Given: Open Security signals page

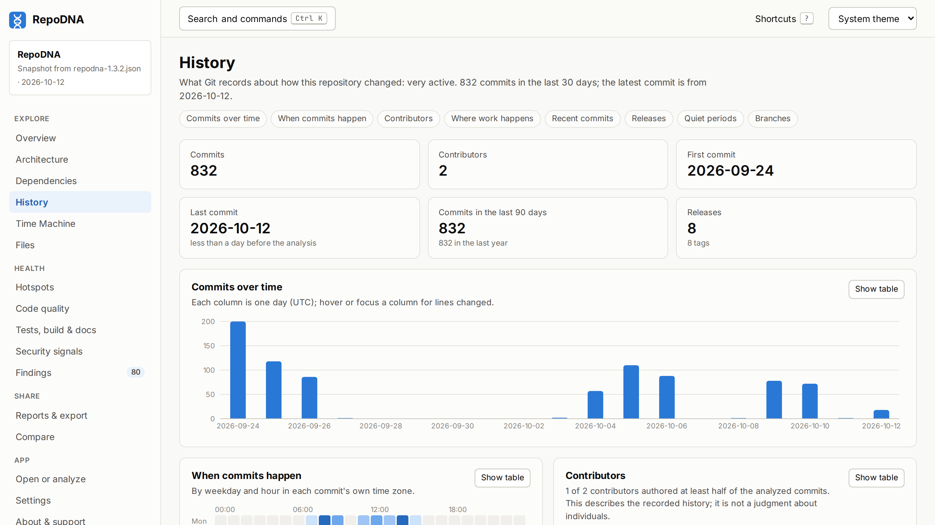Looking at the screenshot, I should pos(80,351).
